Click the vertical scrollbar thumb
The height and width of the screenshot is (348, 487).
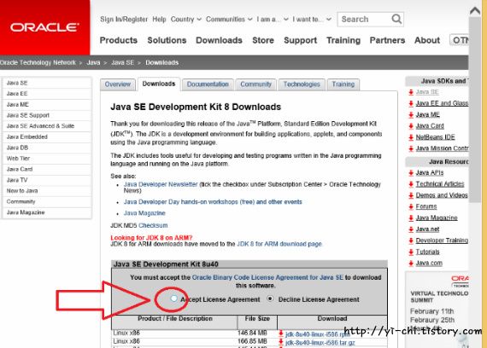(475, 109)
